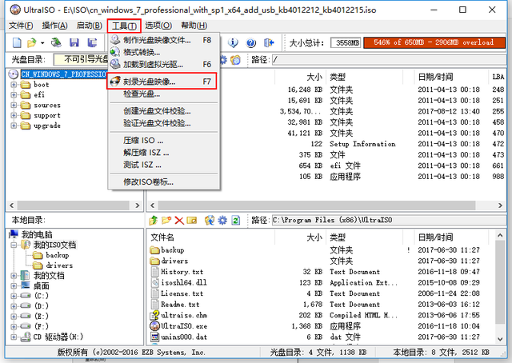The image size is (512, 363).
Task: Click the 不可引导光盘 bootable status field
Action: pos(81,59)
